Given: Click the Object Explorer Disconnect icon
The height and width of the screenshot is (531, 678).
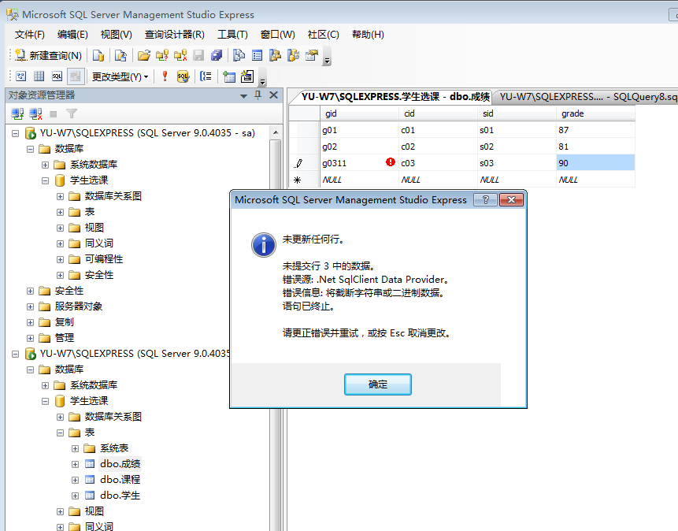Looking at the screenshot, I should tap(35, 113).
